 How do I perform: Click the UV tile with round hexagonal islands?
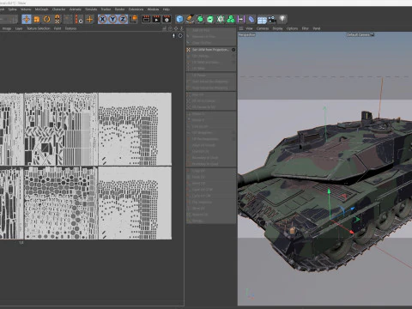point(61,203)
